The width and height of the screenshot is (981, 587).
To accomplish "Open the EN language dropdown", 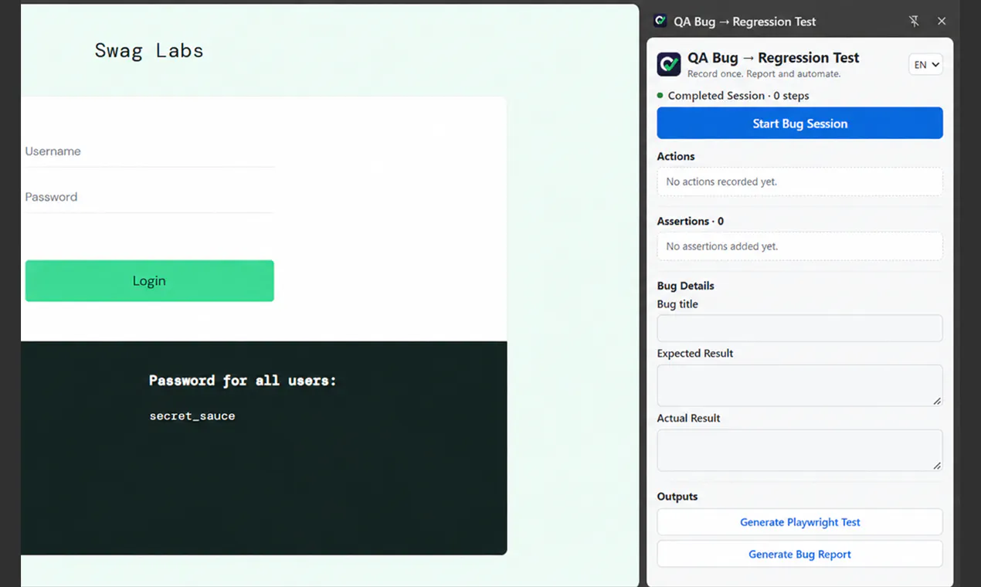I will [925, 65].
